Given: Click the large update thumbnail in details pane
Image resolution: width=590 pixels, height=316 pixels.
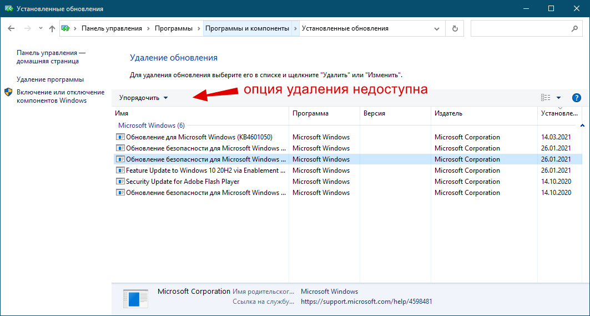Looking at the screenshot, I should (x=135, y=299).
